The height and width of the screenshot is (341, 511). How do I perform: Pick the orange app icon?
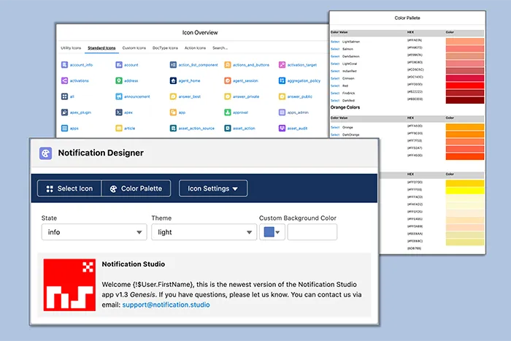(174, 112)
